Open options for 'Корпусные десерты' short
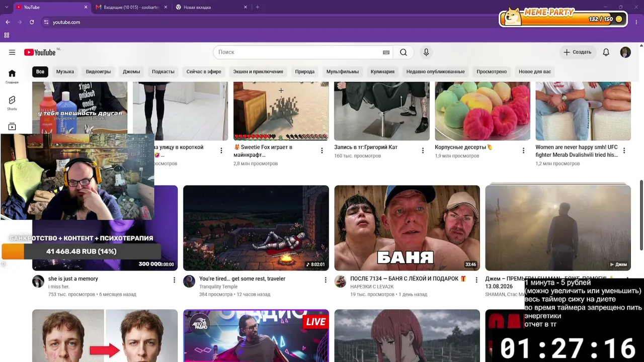Viewport: 644px width, 362px height. tap(523, 150)
